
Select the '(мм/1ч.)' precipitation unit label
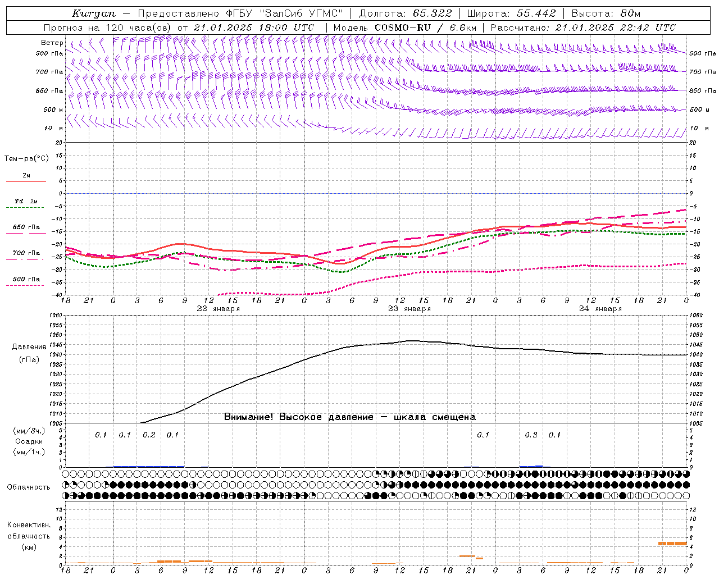click(29, 452)
